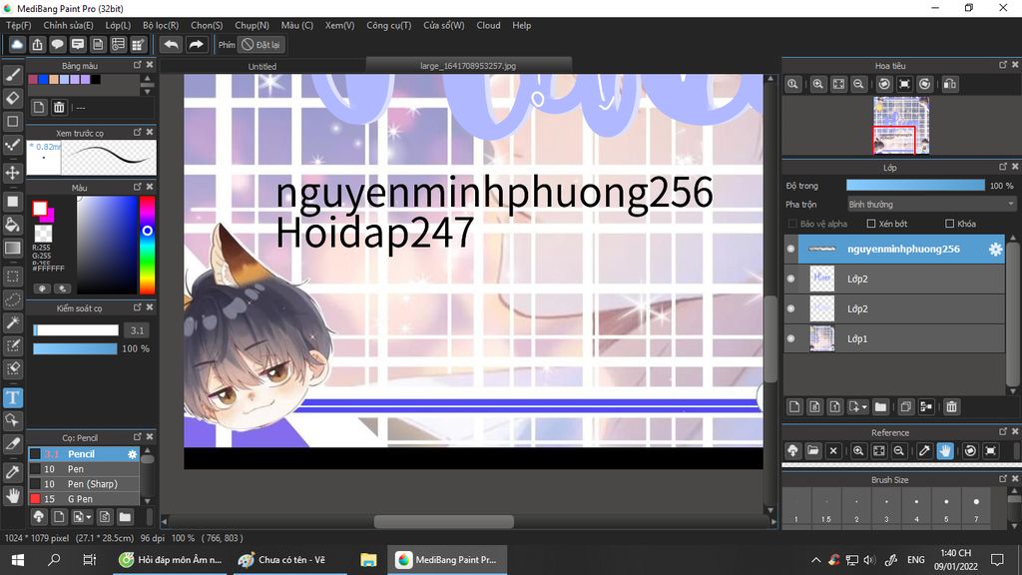1022x575 pixels.
Task: Undock the Hoa tiêu navigator panel
Action: pos(1002,65)
